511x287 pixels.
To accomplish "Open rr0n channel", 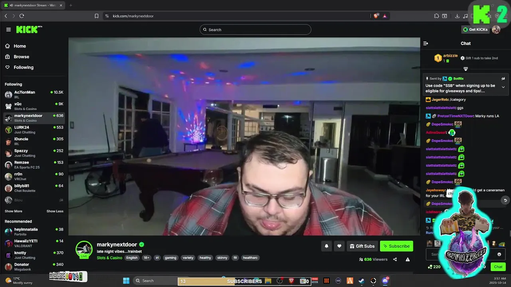I will point(34,176).
